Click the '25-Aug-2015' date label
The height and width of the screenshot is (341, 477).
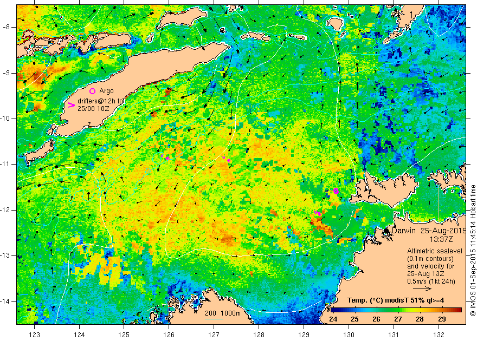443,231
